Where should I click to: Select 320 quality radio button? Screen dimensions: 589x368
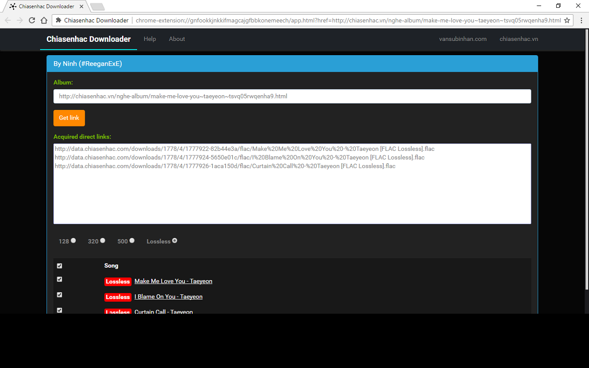[103, 241]
